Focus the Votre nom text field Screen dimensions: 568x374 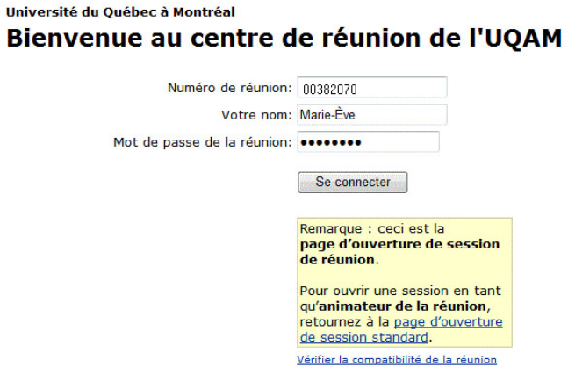[372, 115]
